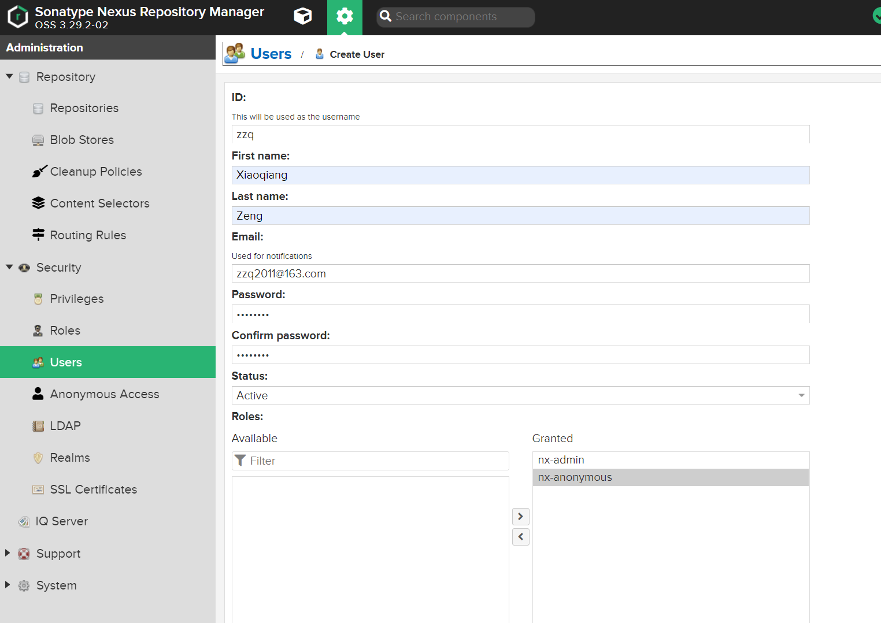
Task: Click the Users header group icon
Action: (235, 53)
